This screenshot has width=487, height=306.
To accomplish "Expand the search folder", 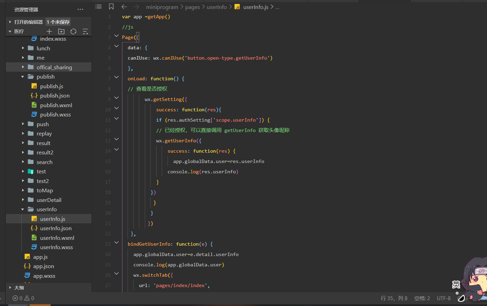I will pos(23,162).
